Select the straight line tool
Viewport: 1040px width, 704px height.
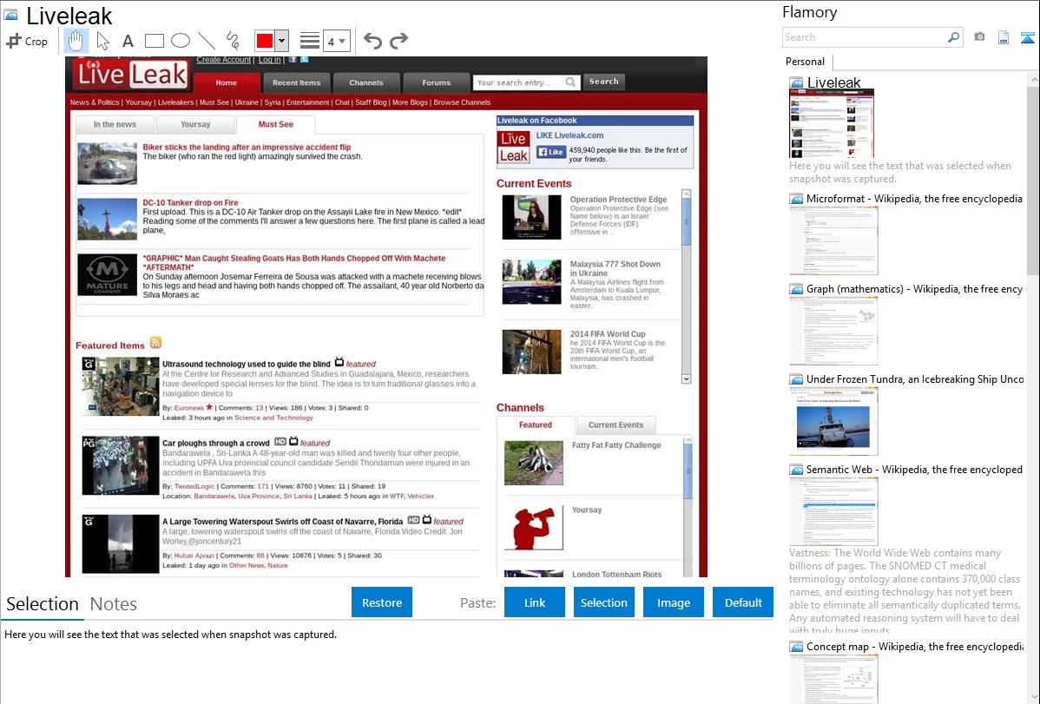207,41
